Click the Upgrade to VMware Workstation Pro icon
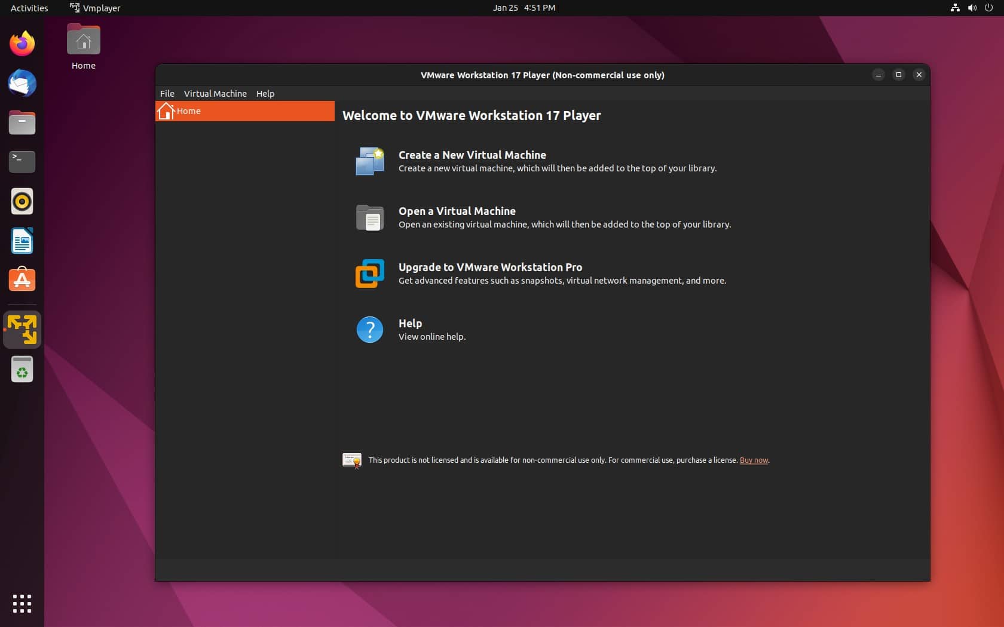The height and width of the screenshot is (627, 1004). point(369,273)
